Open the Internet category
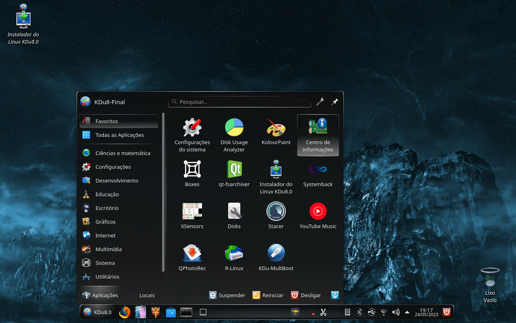Screen dimensions: 516x323 [119, 235]
